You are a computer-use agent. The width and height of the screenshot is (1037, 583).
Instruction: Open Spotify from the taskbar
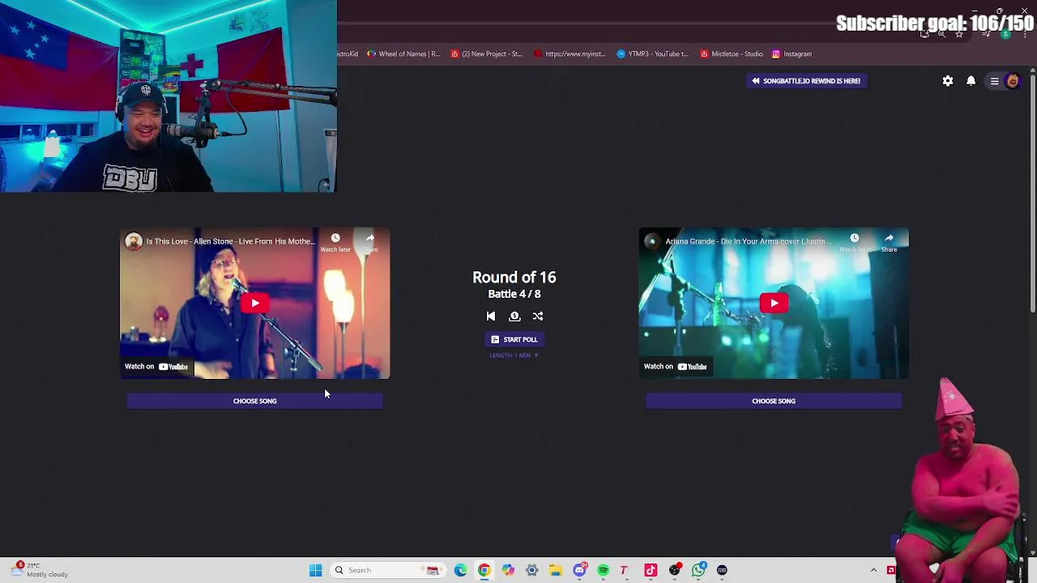(x=603, y=570)
